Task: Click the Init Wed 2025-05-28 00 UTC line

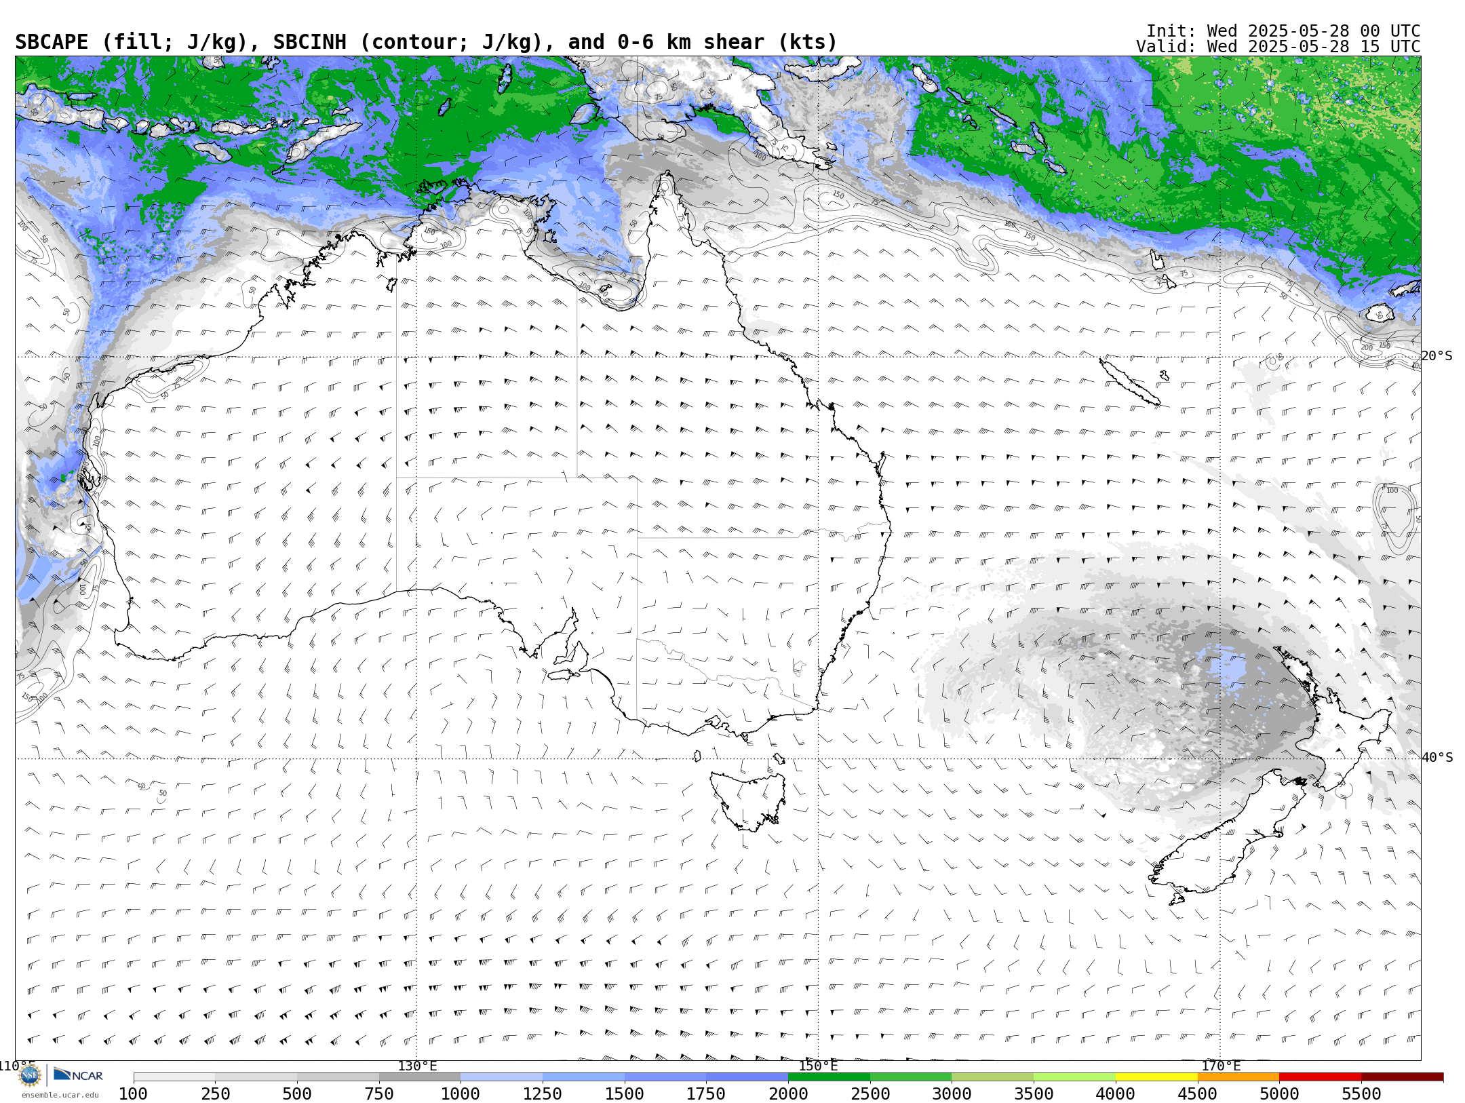Action: click(1283, 31)
